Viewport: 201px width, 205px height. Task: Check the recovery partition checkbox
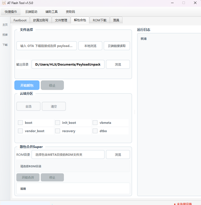[x=58, y=131]
